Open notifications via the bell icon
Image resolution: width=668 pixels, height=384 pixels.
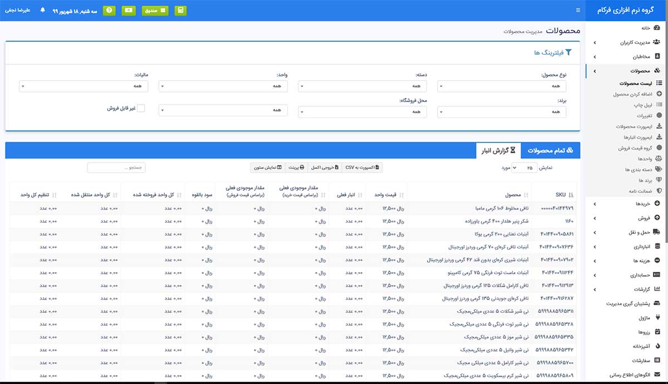point(43,11)
